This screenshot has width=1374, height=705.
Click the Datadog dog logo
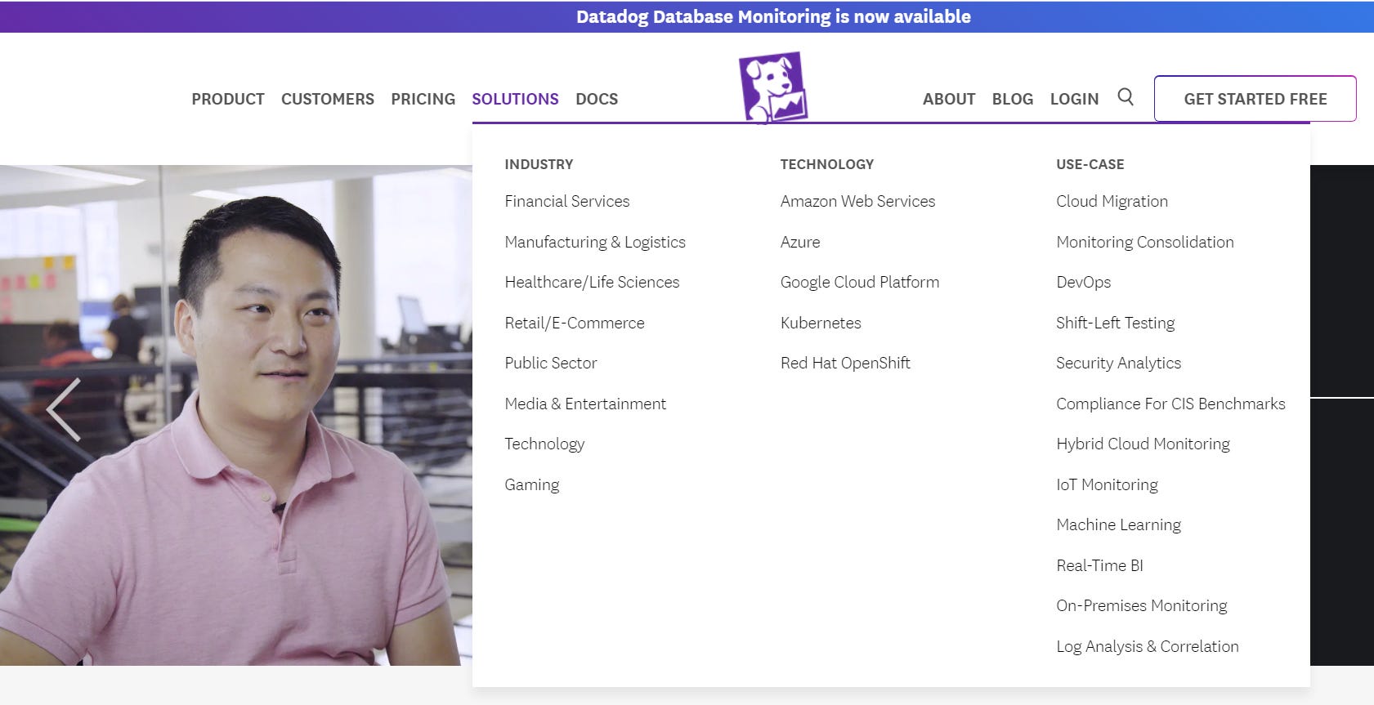[773, 87]
